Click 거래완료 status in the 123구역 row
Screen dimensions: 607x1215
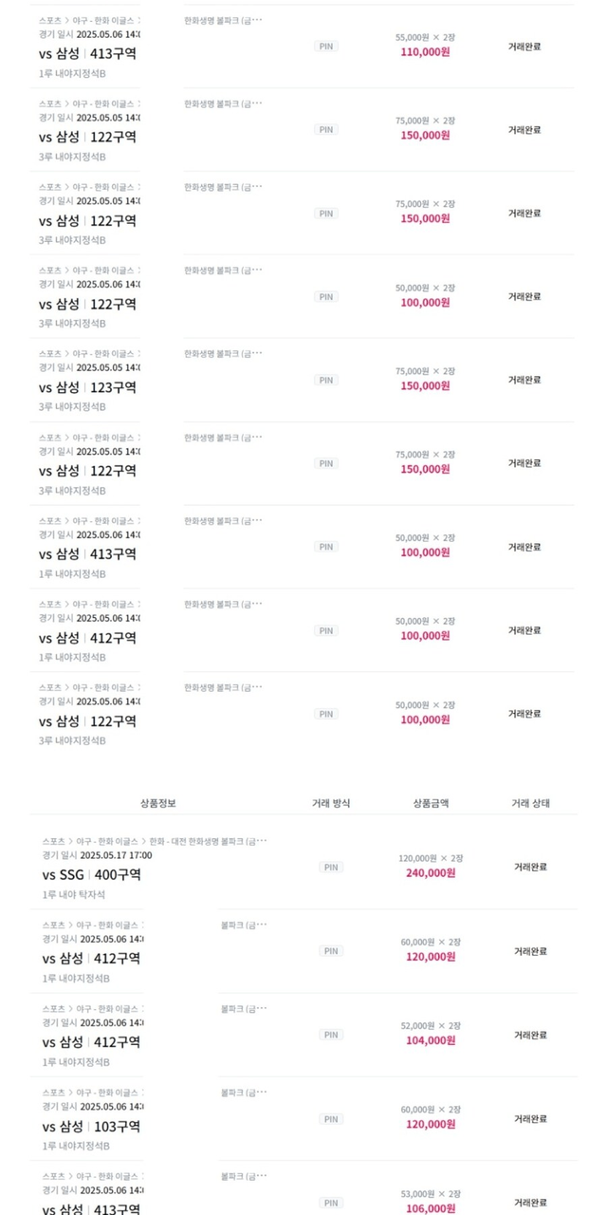(x=524, y=380)
